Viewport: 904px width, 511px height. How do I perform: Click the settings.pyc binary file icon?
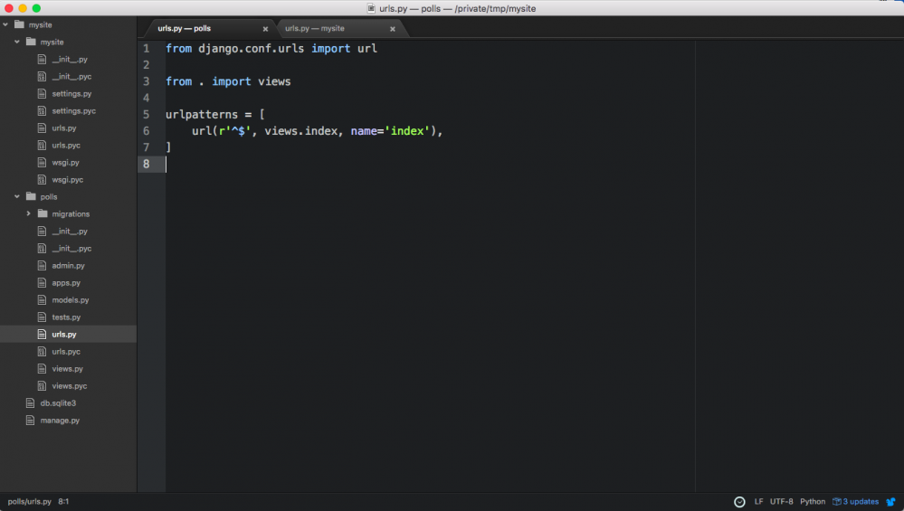tap(42, 110)
